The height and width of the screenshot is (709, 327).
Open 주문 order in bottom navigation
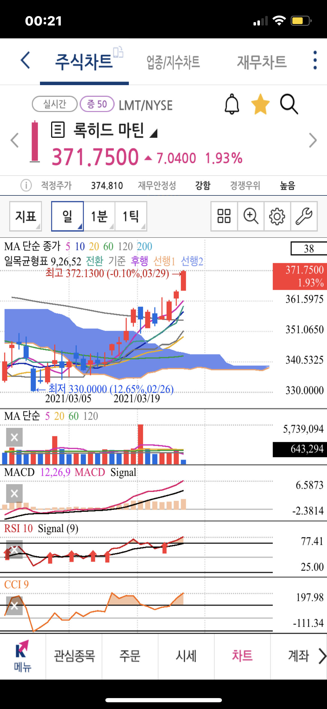[130, 656]
